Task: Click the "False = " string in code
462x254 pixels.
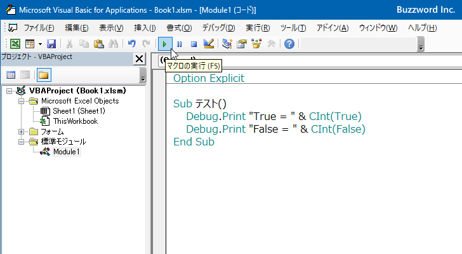Action: click(x=272, y=129)
